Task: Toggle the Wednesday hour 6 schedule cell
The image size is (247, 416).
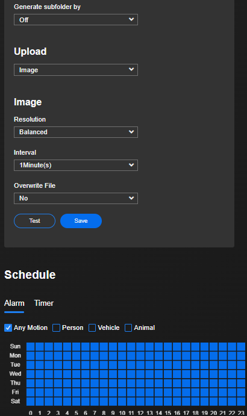Action: (x=86, y=374)
